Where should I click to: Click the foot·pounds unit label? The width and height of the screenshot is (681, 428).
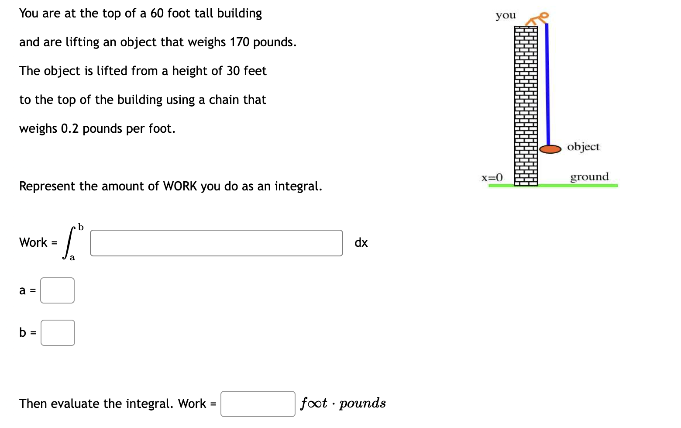[x=343, y=403]
